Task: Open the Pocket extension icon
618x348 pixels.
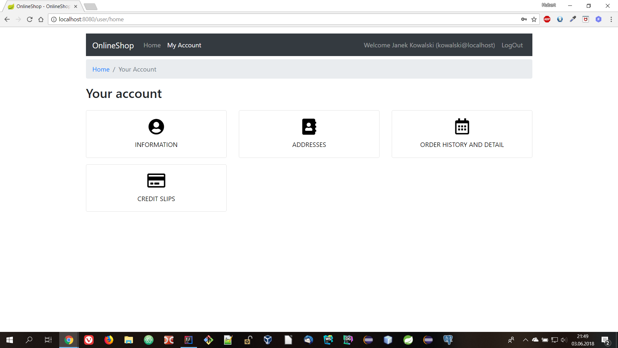Action: 585,19
